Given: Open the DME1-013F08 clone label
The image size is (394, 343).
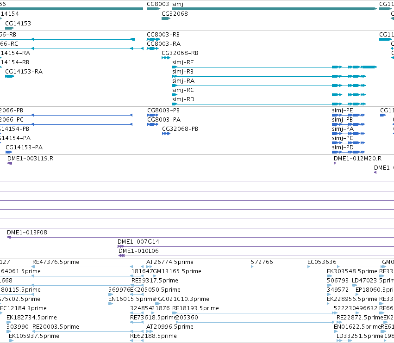Looking at the screenshot, I should click(27, 233).
